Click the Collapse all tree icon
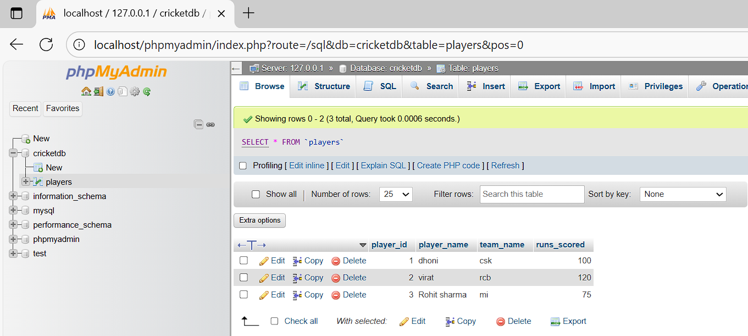 coord(198,125)
